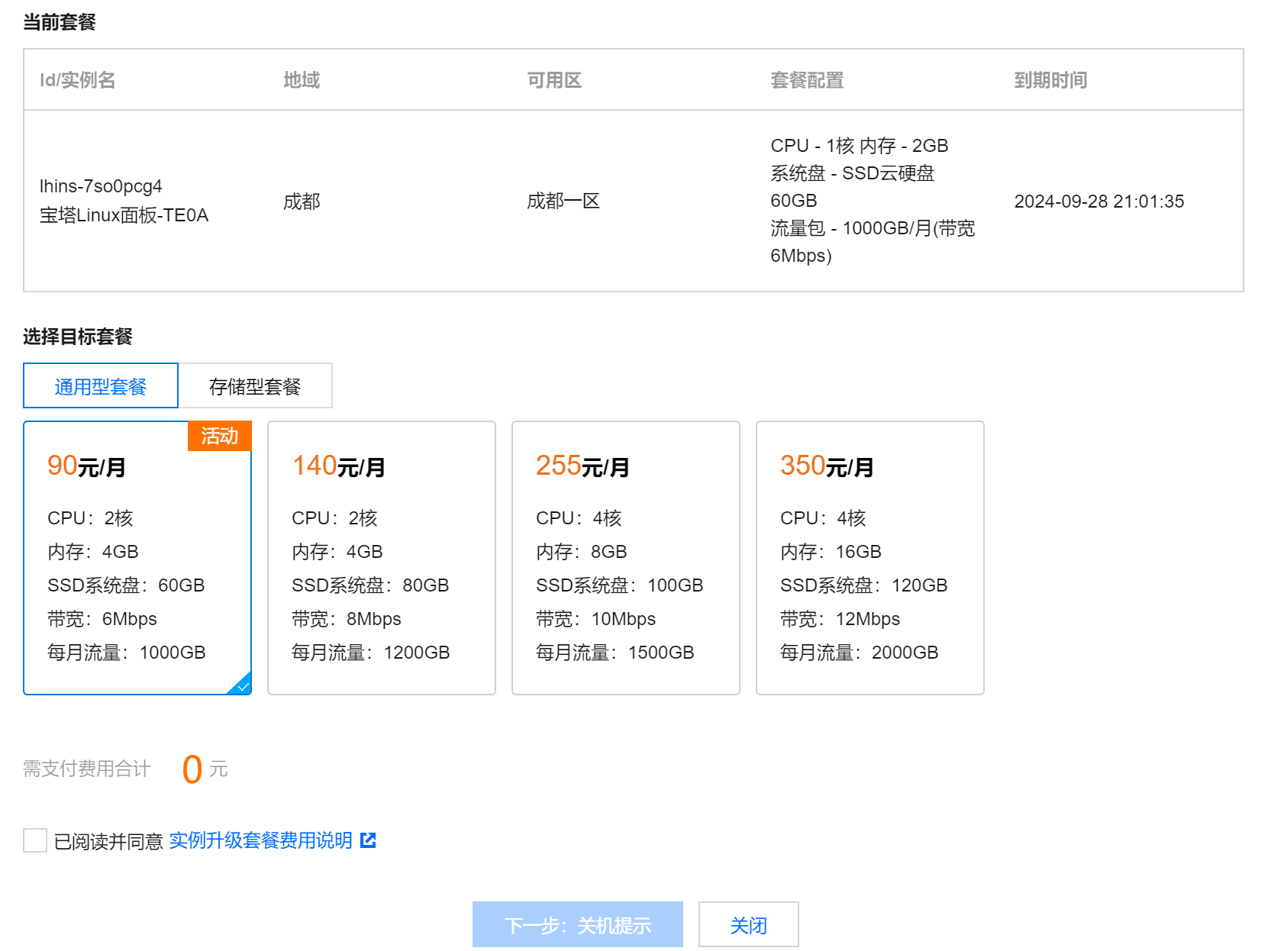
Task: Click the 套餐配置 column header
Action: pos(807,80)
